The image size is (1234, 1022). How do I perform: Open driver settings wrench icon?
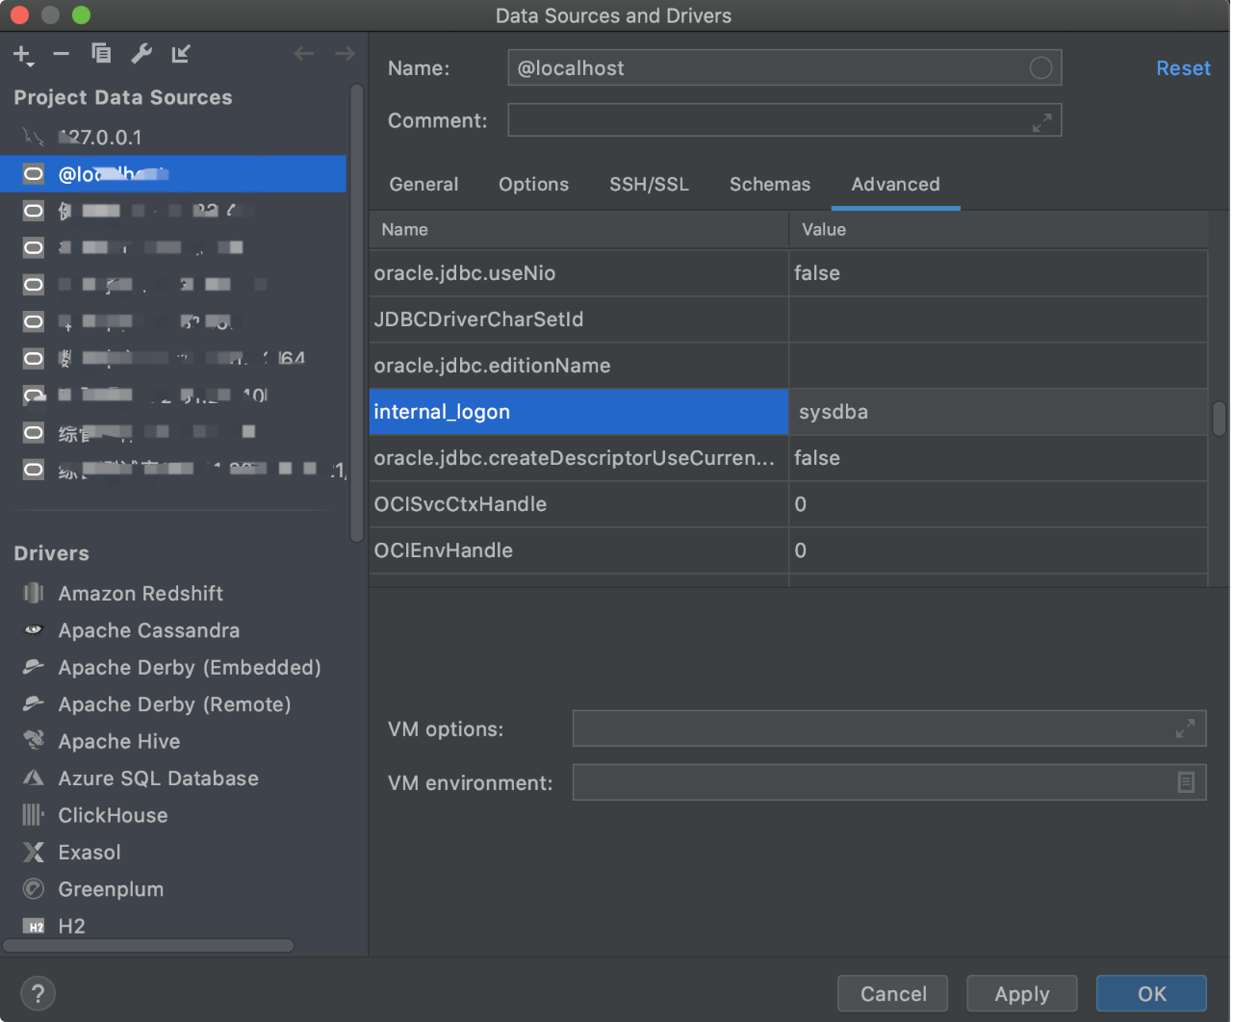141,54
